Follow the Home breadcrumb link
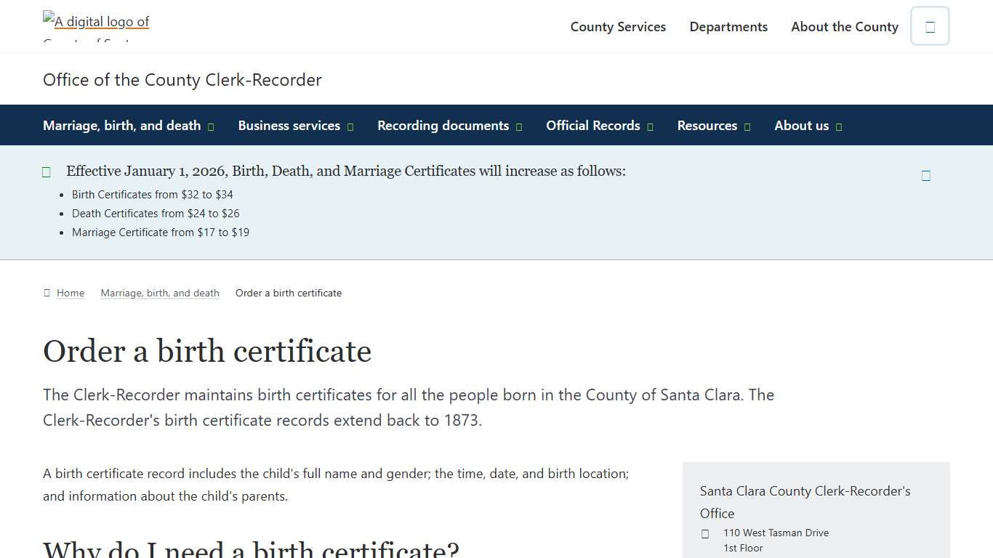 click(x=71, y=292)
